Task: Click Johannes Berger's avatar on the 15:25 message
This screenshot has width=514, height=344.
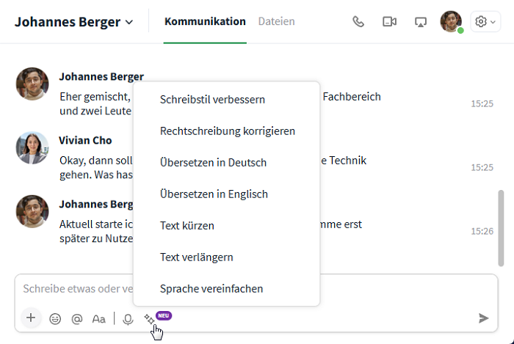Action: (32, 84)
